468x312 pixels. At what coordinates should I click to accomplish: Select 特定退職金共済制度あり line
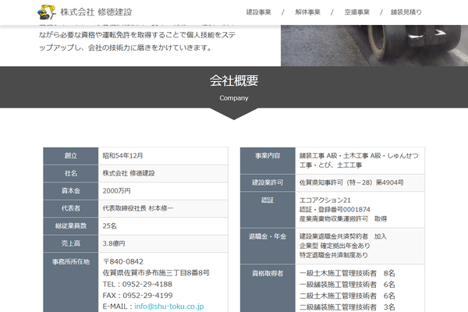[x=333, y=255]
